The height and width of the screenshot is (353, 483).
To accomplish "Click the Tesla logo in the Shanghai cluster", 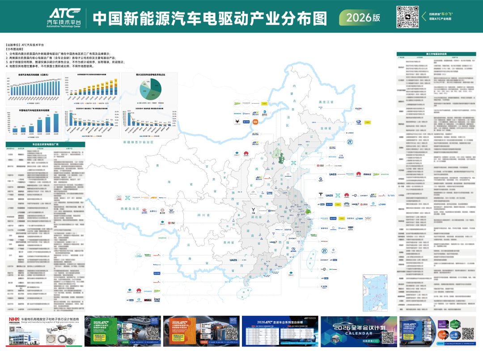I will click(x=321, y=196).
